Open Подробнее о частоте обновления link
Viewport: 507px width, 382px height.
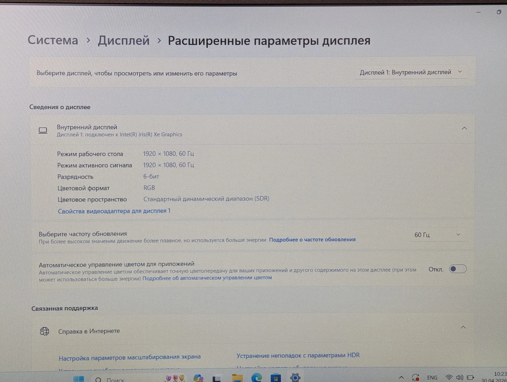click(312, 239)
